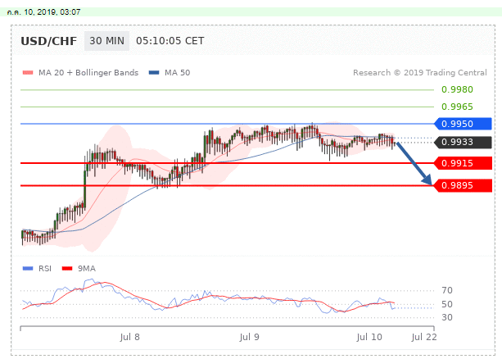502x359 pixels.
Task: Click the RSI 50 axis value
Action: tap(447, 304)
